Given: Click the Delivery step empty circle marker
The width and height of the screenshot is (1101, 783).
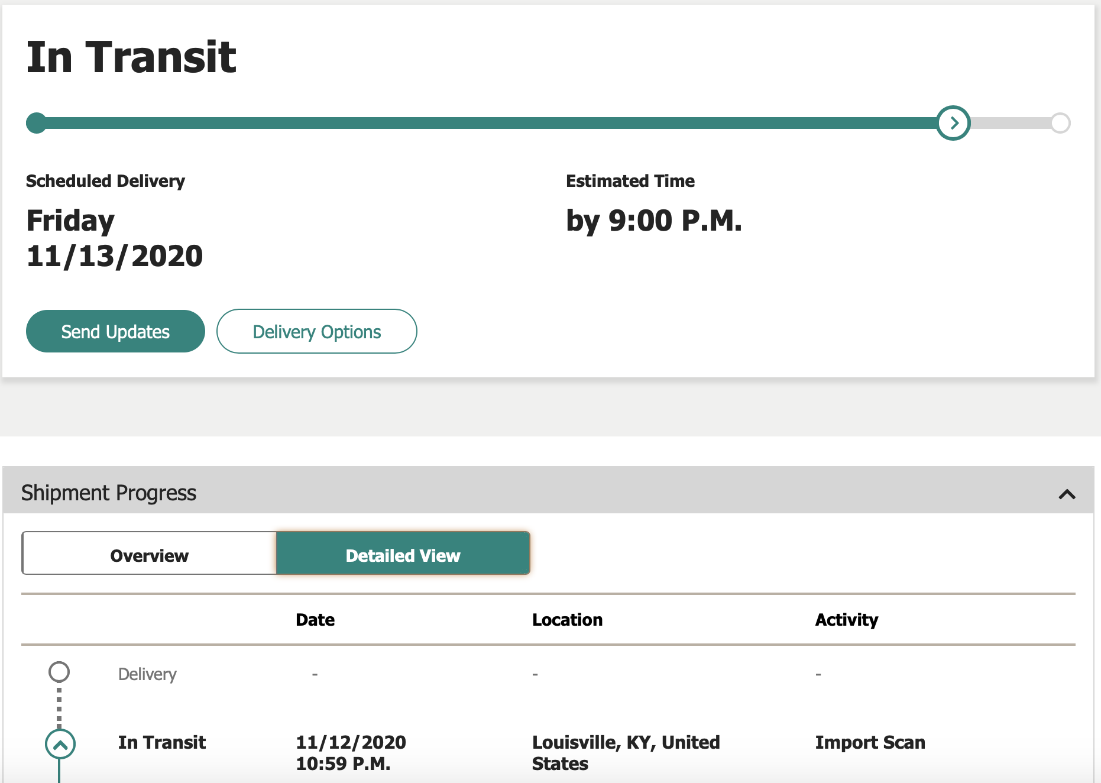Looking at the screenshot, I should pos(59,672).
